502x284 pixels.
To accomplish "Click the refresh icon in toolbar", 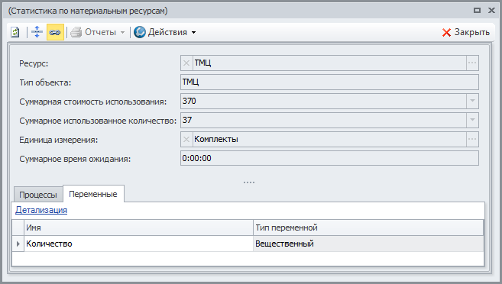I will coord(15,32).
